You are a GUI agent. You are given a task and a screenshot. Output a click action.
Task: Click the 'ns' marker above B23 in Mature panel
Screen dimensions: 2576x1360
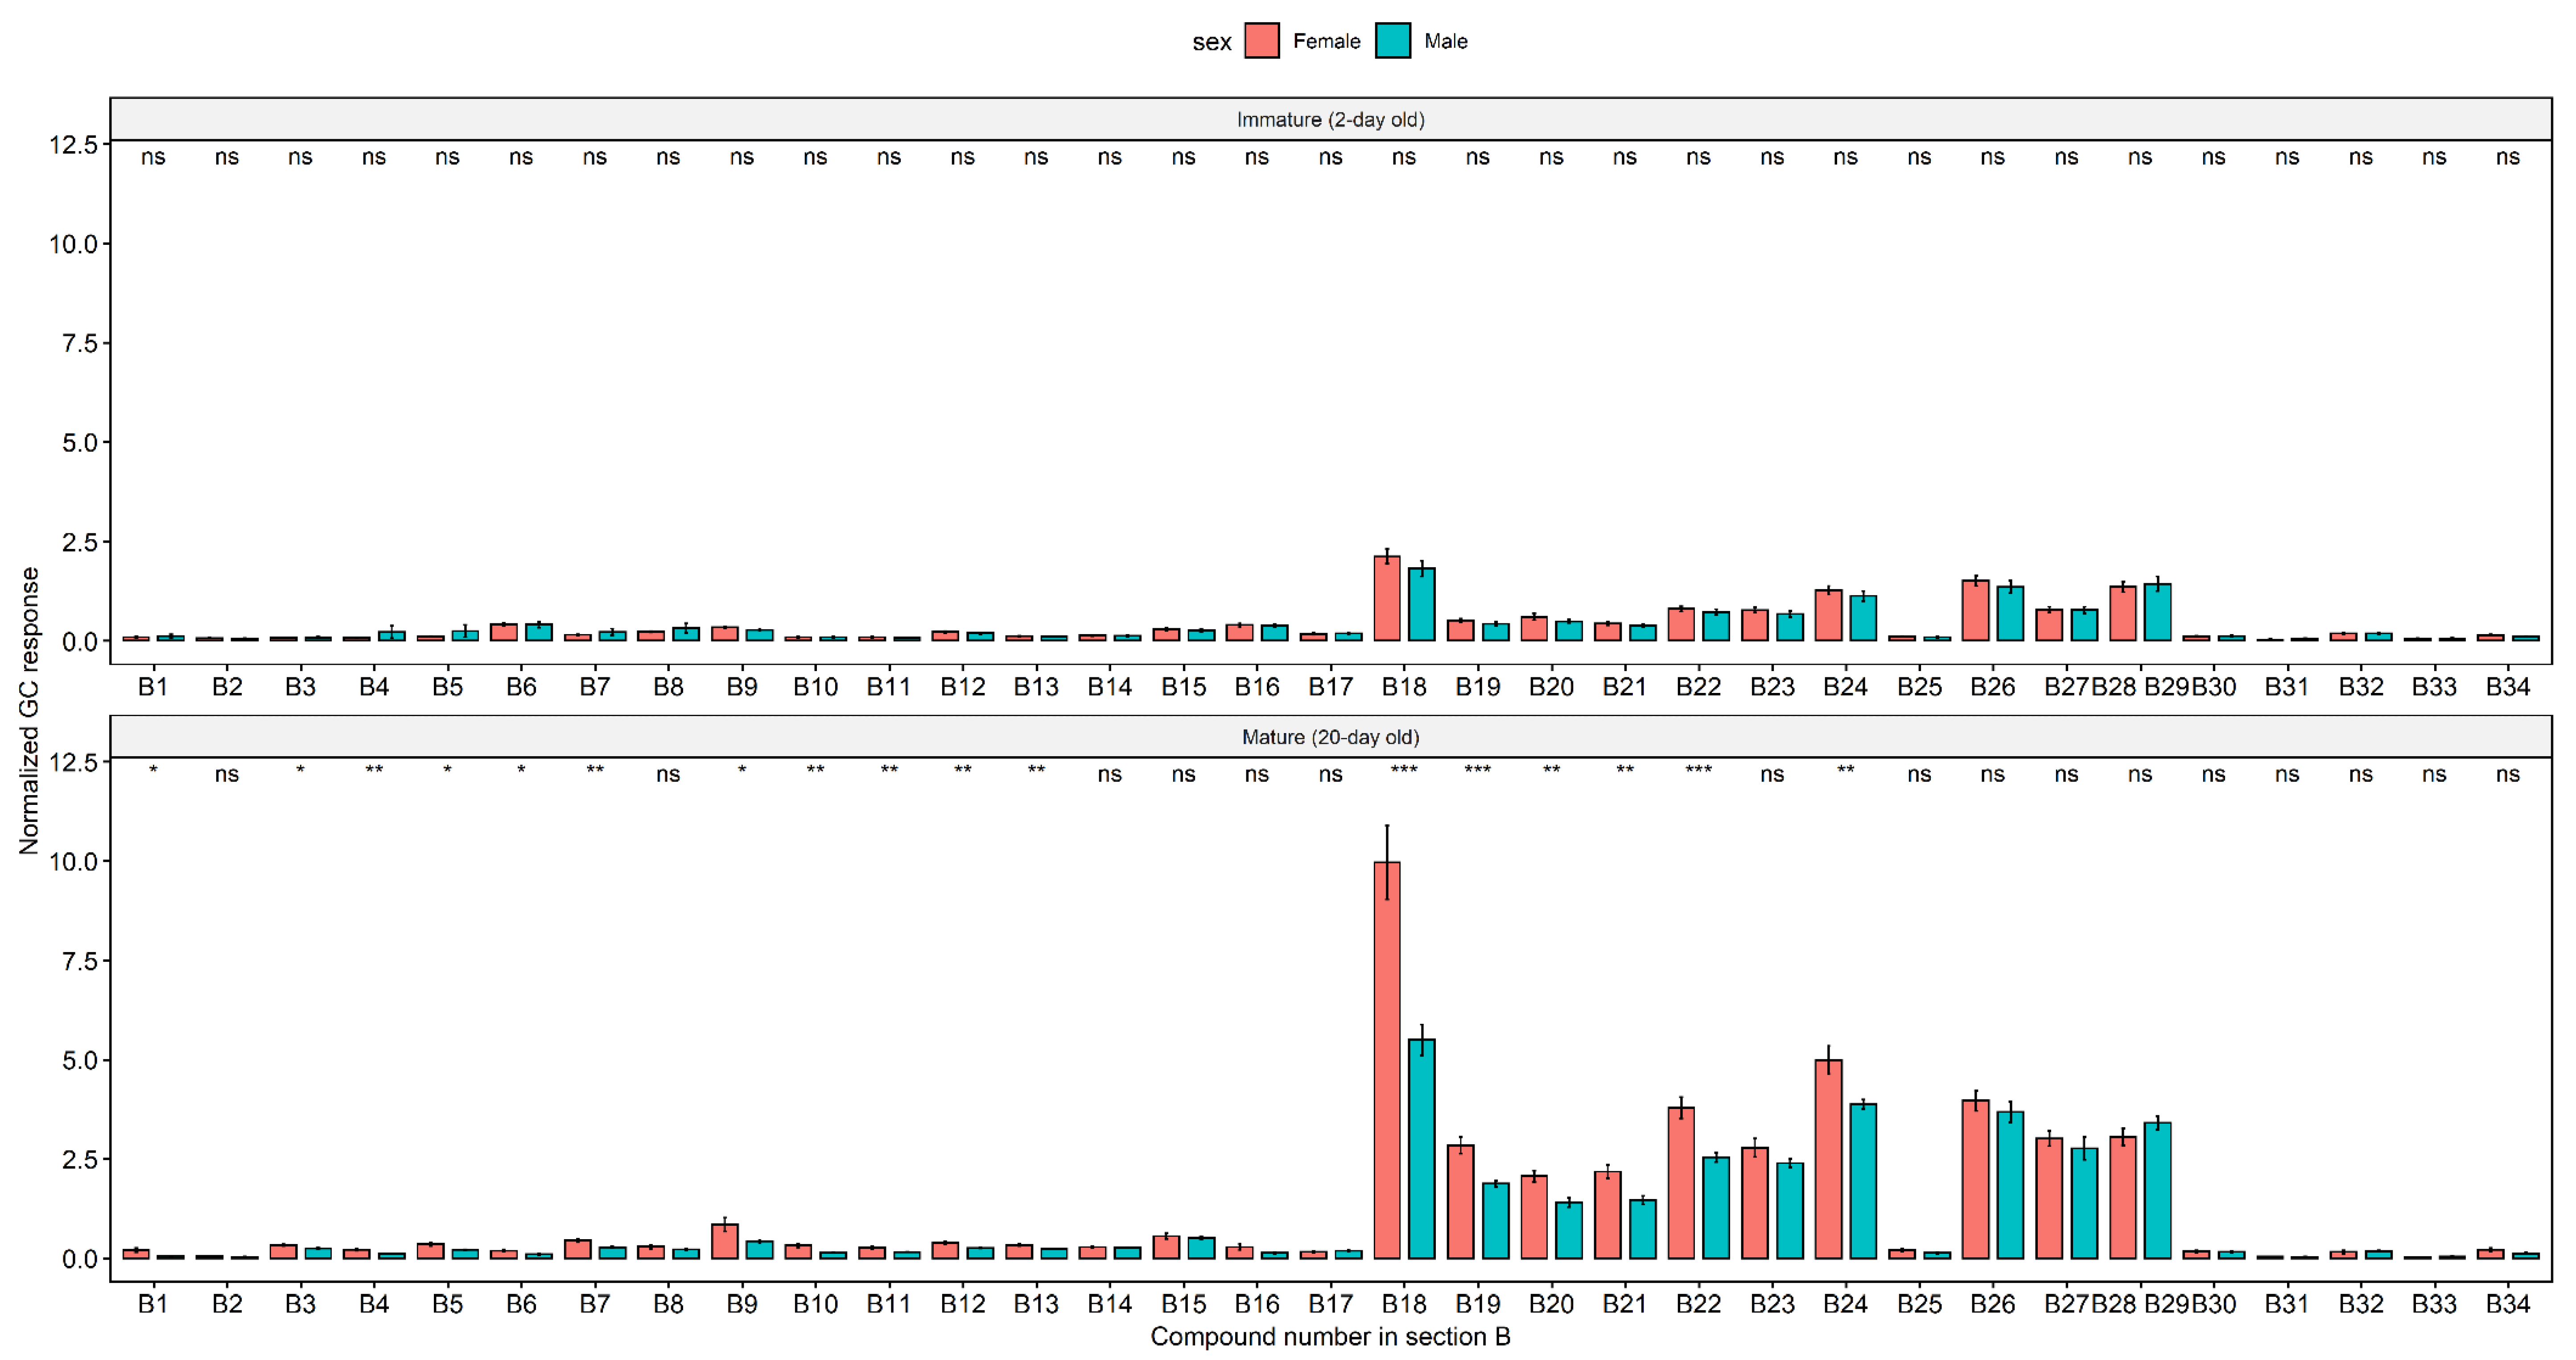(x=1772, y=774)
